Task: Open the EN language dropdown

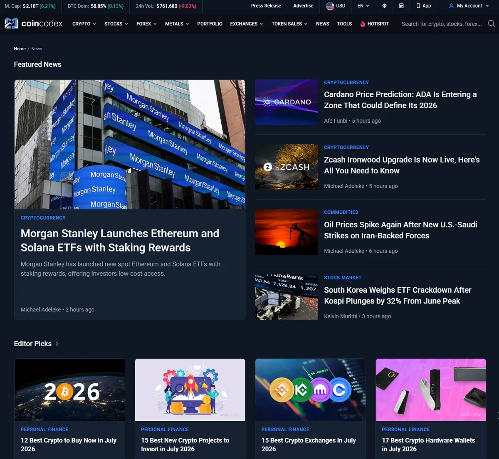Action: [363, 6]
